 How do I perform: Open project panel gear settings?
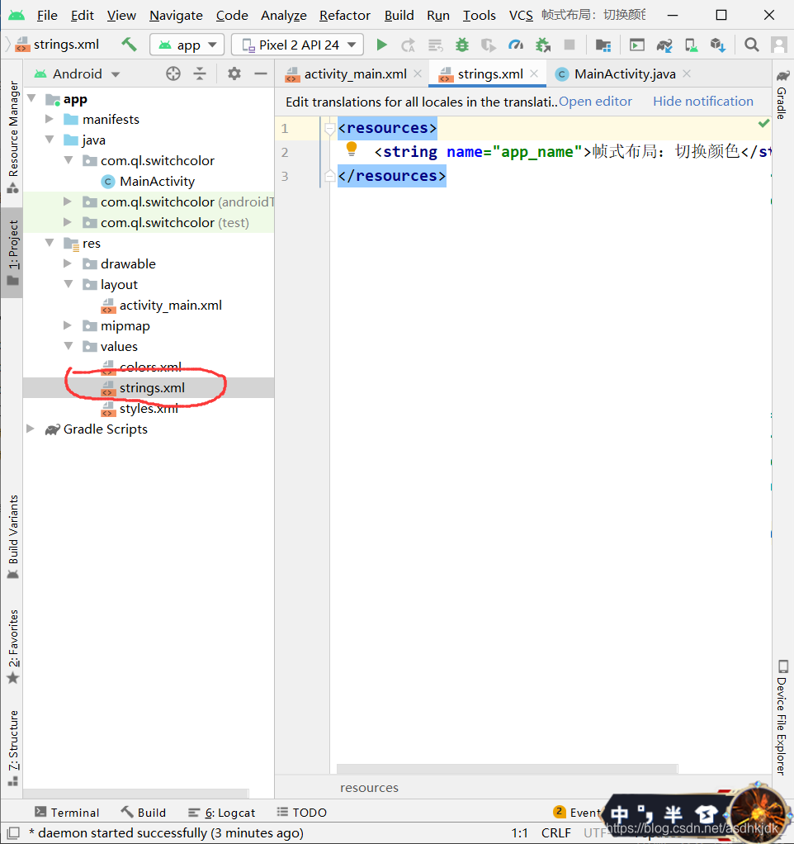[234, 73]
